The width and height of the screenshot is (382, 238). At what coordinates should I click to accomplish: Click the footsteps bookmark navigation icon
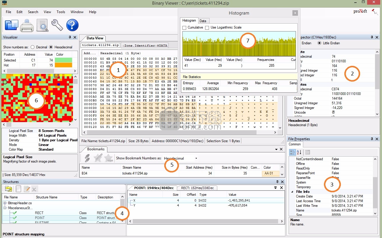coord(87,158)
